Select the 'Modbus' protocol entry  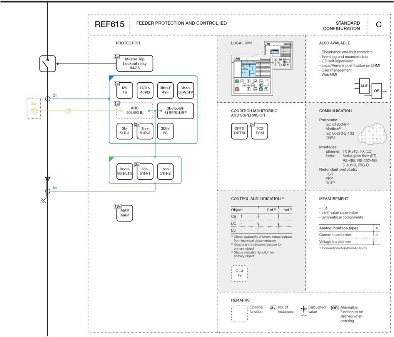pyautogui.click(x=333, y=129)
